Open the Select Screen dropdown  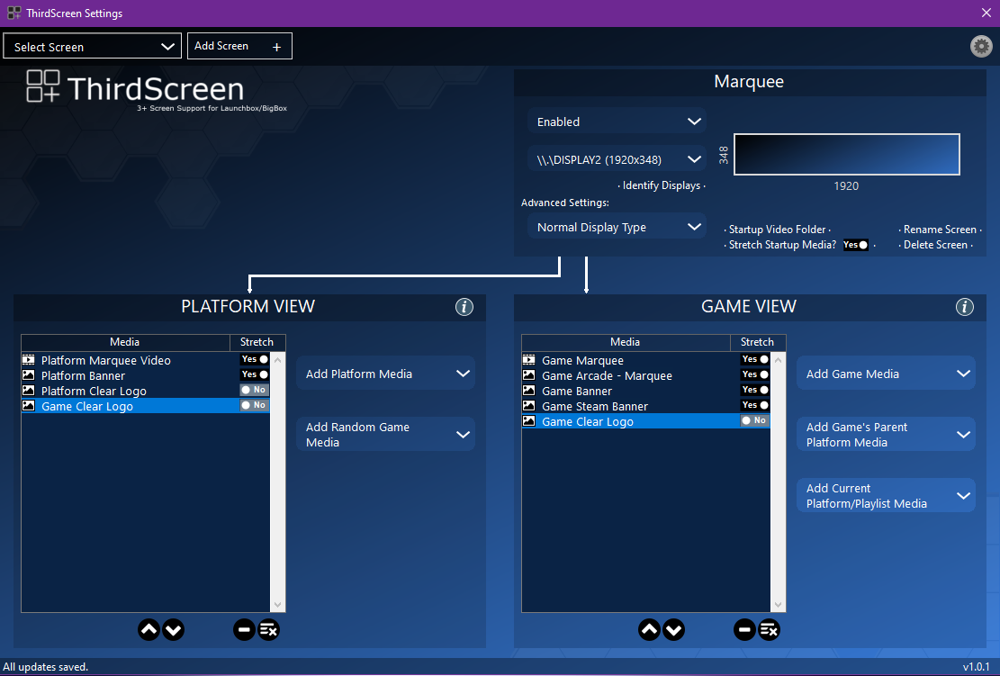point(93,47)
